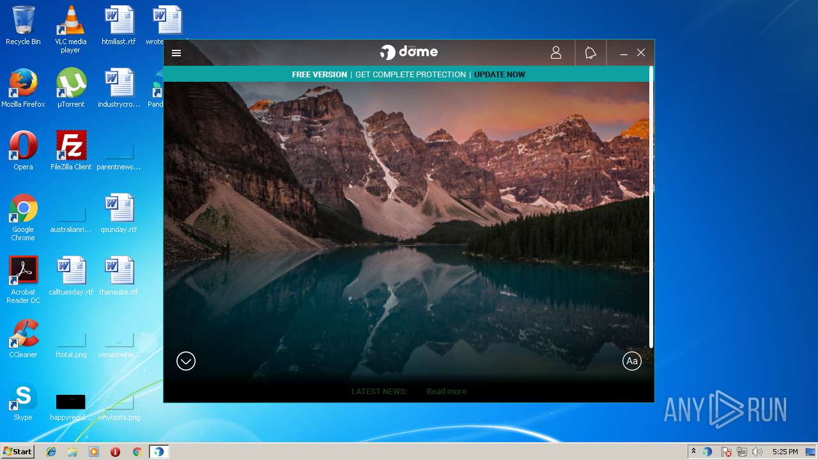Select the happyregul... image thumbnail
Screen dimensions: 818x460
[x=70, y=401]
